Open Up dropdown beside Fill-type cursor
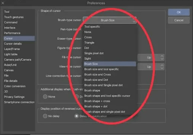Viewport: 193px width, 135px height. click(x=151, y=58)
